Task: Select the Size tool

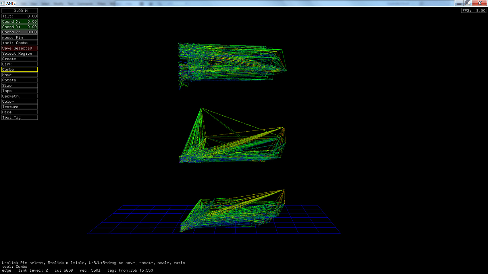Action: [19, 85]
